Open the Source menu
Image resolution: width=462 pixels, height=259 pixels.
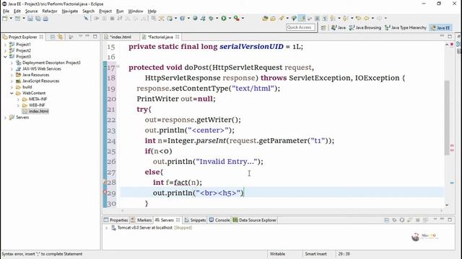coord(31,12)
